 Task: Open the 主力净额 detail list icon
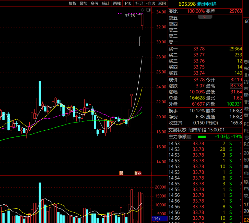(189, 137)
